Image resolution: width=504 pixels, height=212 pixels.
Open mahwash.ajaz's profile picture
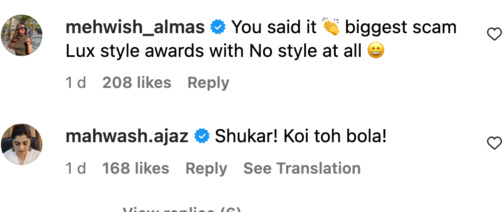point(22,144)
